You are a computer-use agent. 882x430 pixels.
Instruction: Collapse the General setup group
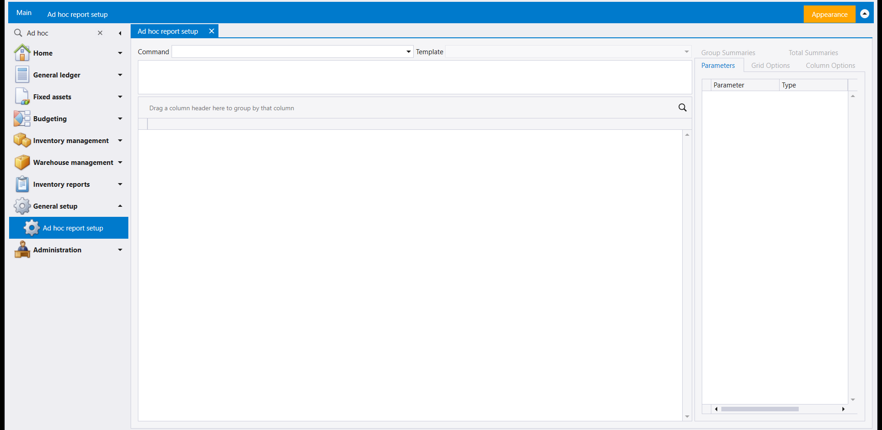click(120, 206)
